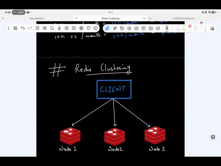Select the text box tool

click(144, 28)
